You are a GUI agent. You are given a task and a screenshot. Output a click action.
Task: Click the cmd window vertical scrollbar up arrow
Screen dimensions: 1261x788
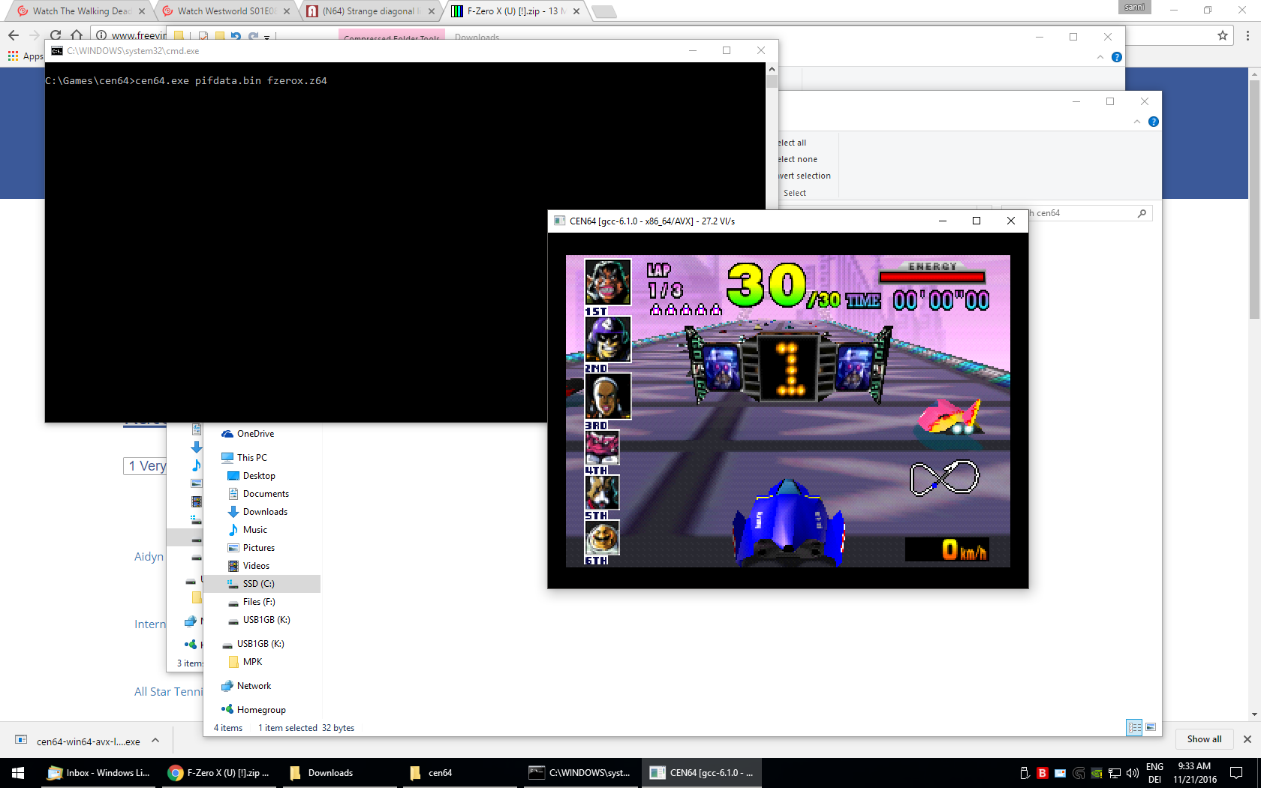click(772, 69)
